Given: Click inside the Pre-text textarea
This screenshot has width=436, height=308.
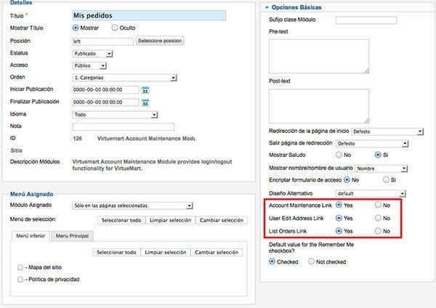Looking at the screenshot, I should click(319, 57).
